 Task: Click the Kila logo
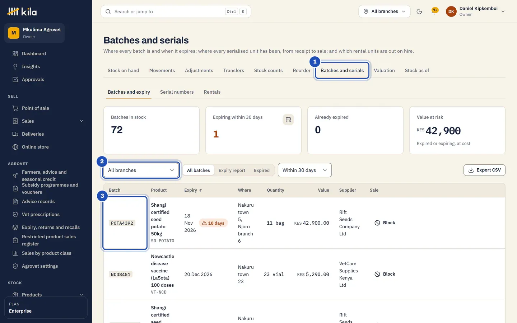tap(22, 11)
